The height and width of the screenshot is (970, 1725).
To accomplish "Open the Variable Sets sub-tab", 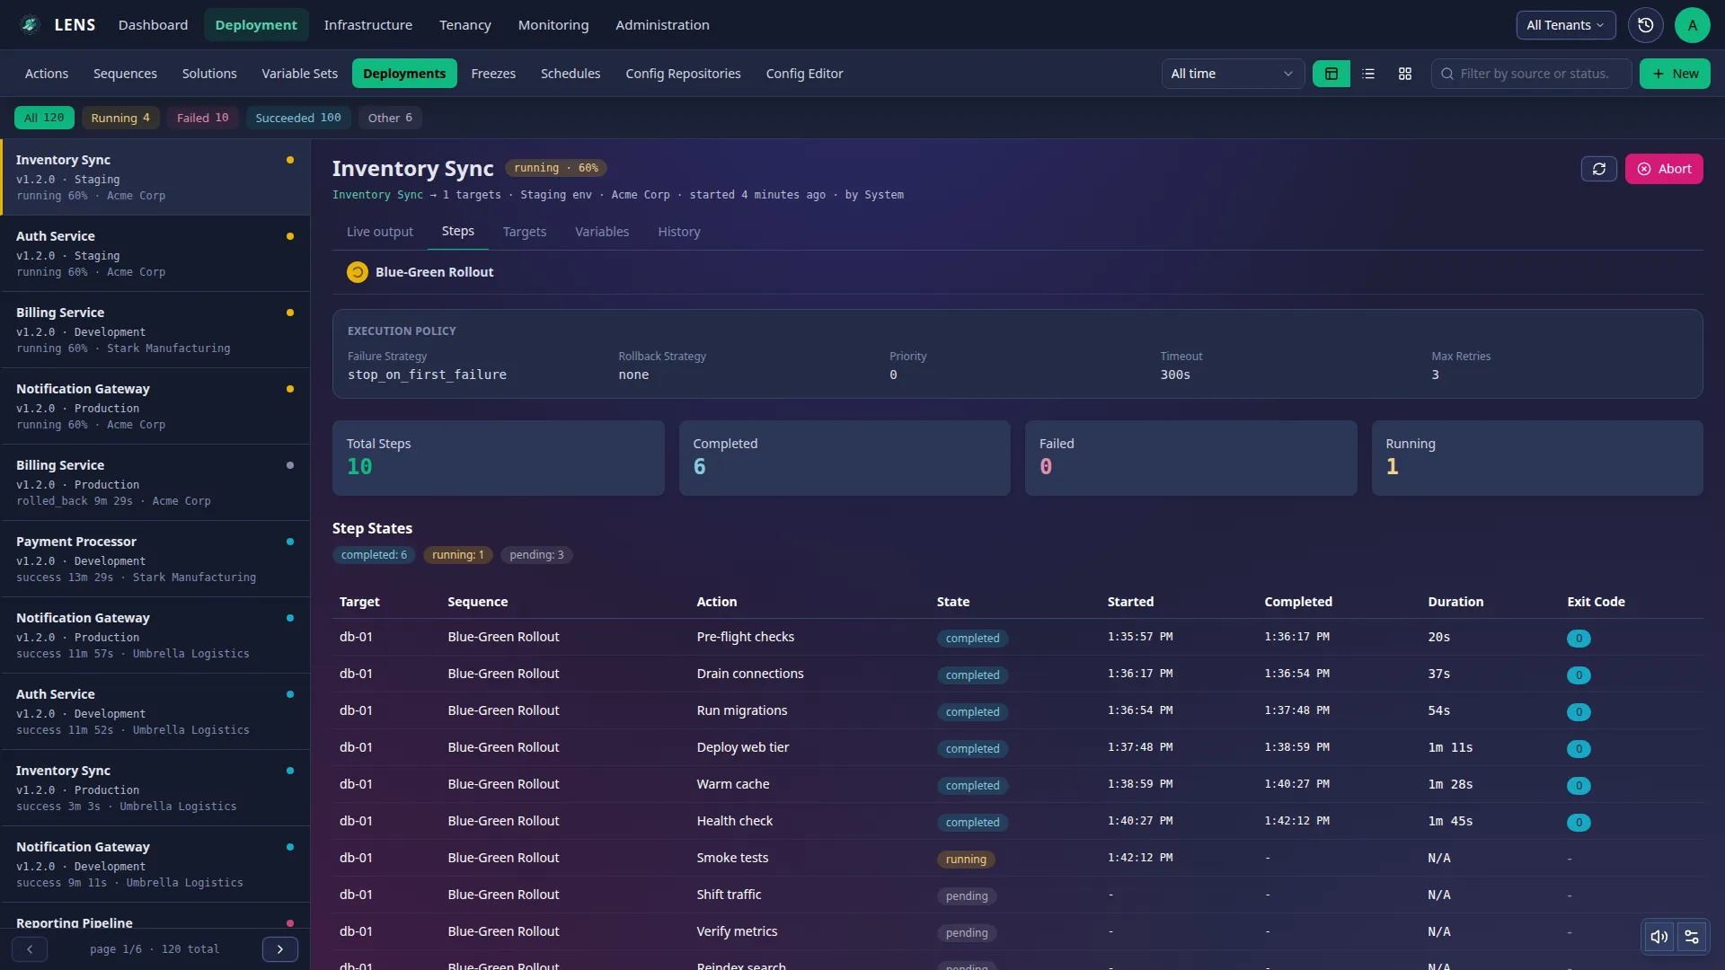I will coord(299,74).
